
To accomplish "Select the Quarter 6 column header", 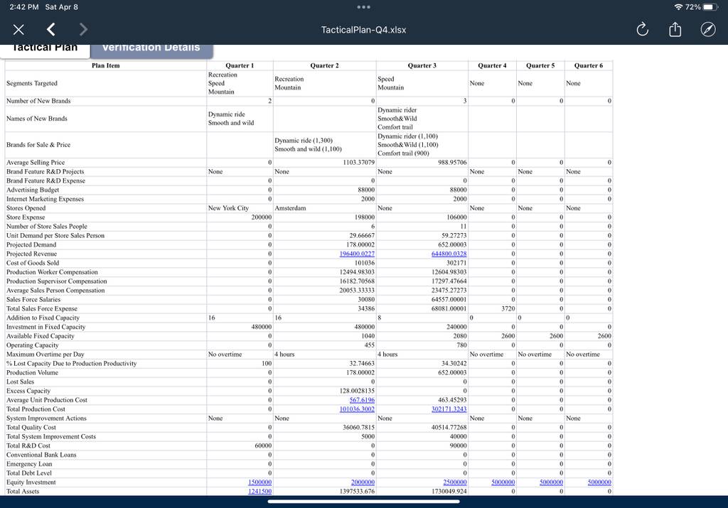I will point(589,65).
